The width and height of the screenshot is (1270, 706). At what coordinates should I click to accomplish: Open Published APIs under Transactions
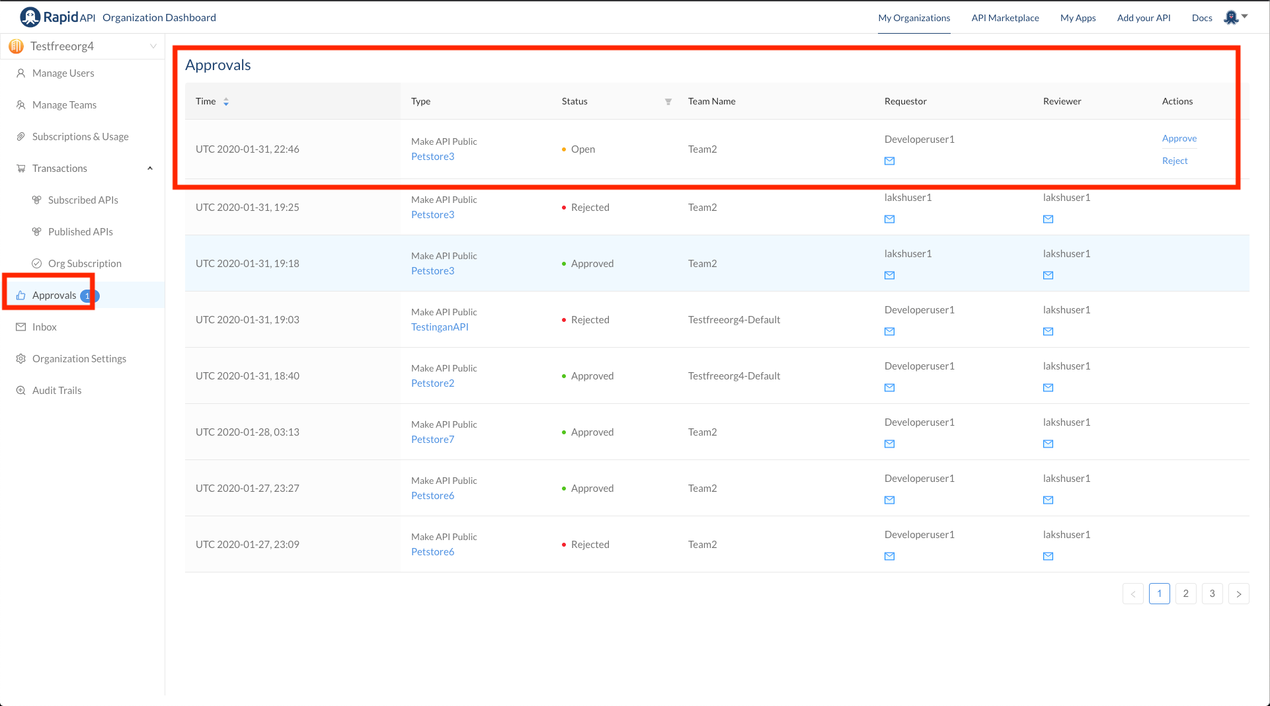82,232
